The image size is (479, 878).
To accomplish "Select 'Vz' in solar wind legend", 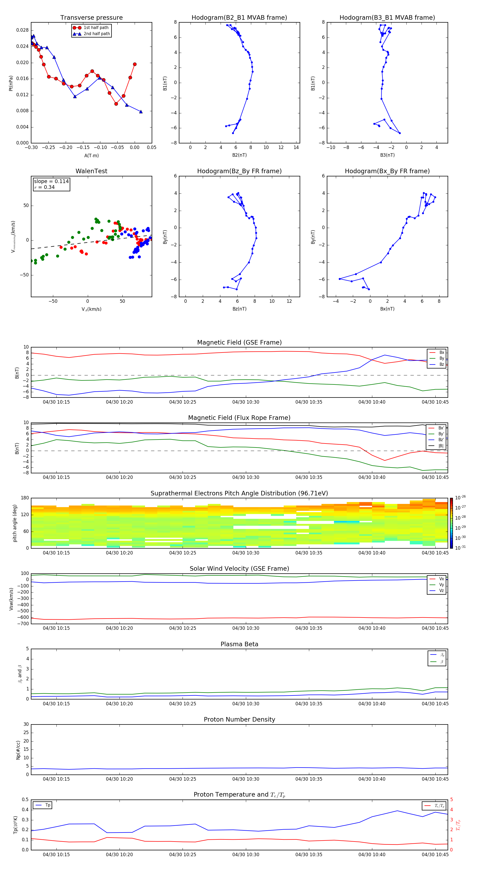I will pos(437,591).
